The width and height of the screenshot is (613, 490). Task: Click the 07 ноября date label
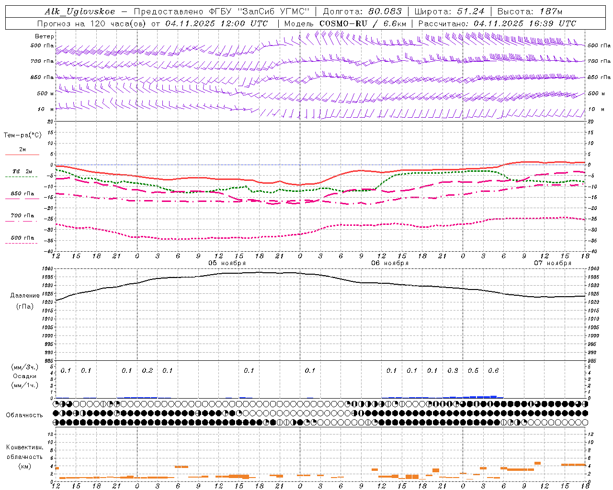(x=553, y=263)
